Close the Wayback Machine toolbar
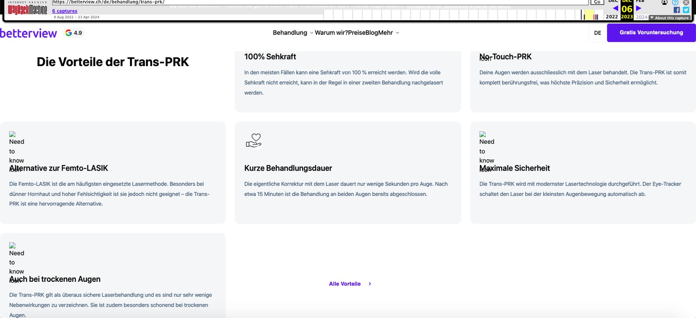 point(686,2)
